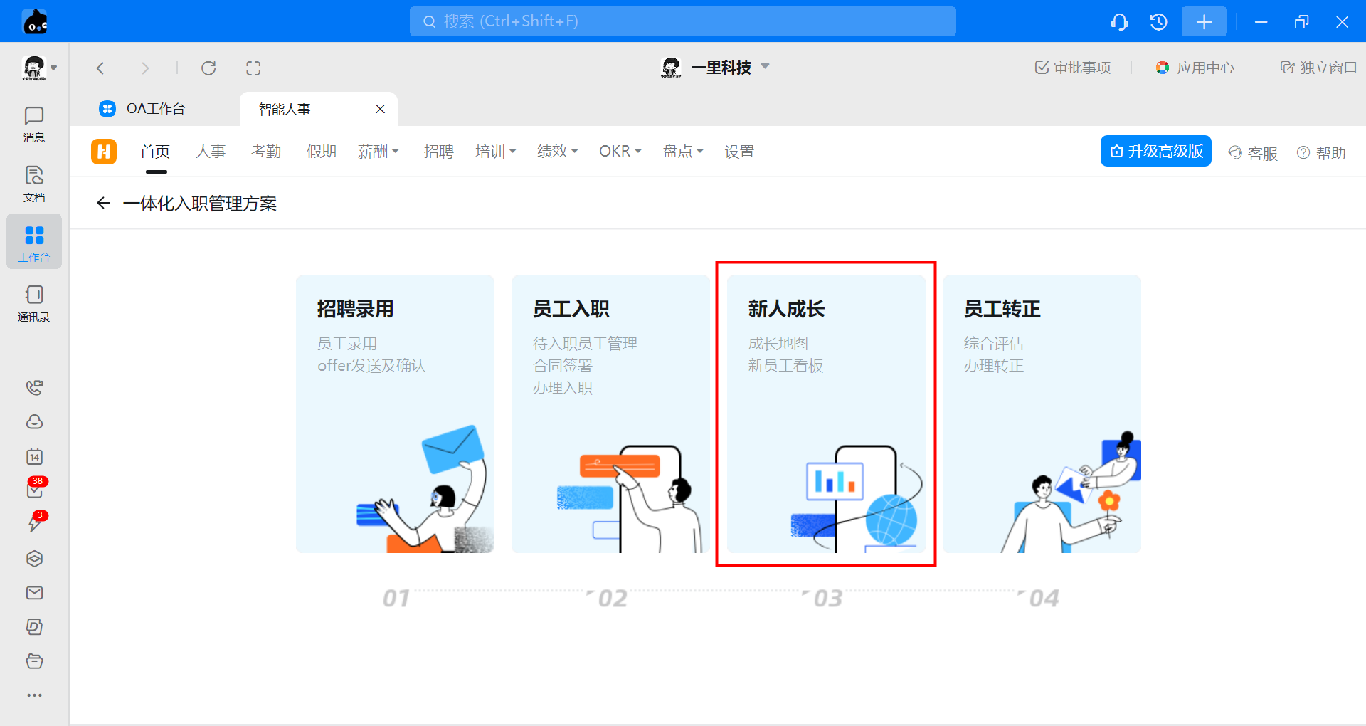Viewport: 1366px width, 726px height.
Task: Open the mail envelope icon in sidebar
Action: tap(34, 593)
